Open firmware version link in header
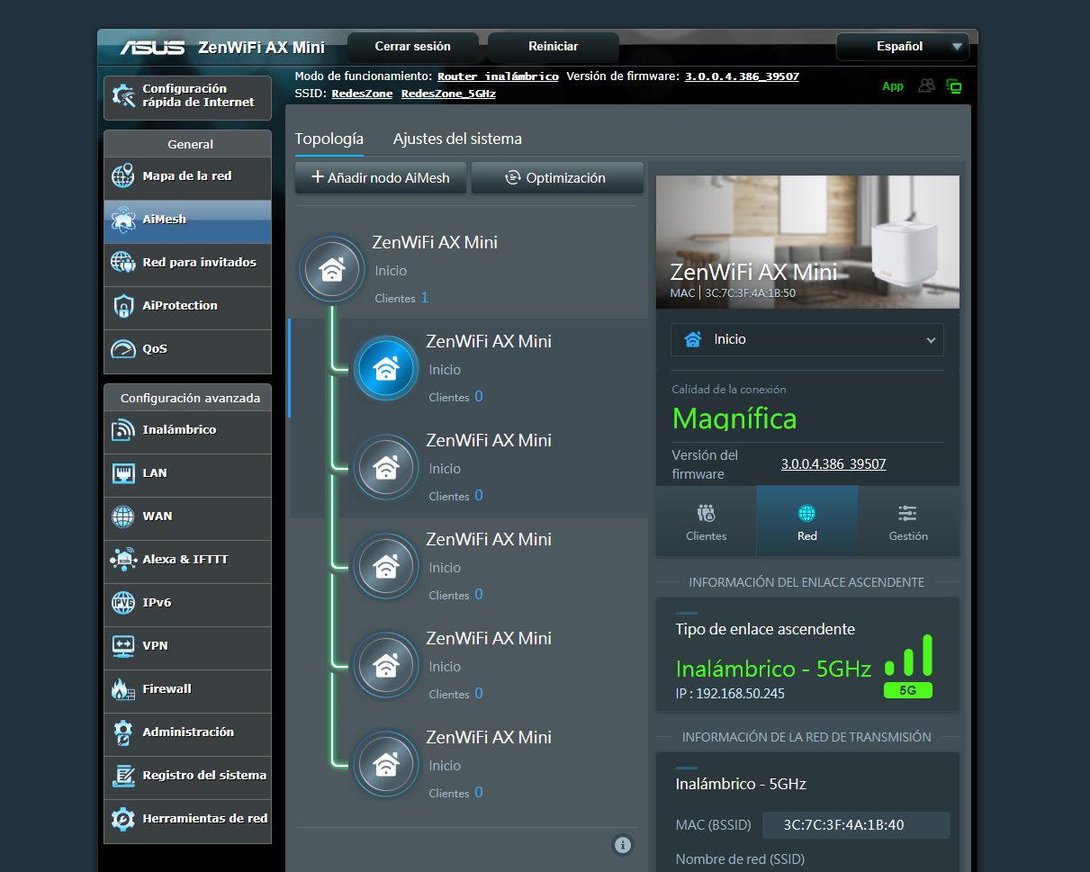This screenshot has height=872, width=1090. 742,76
